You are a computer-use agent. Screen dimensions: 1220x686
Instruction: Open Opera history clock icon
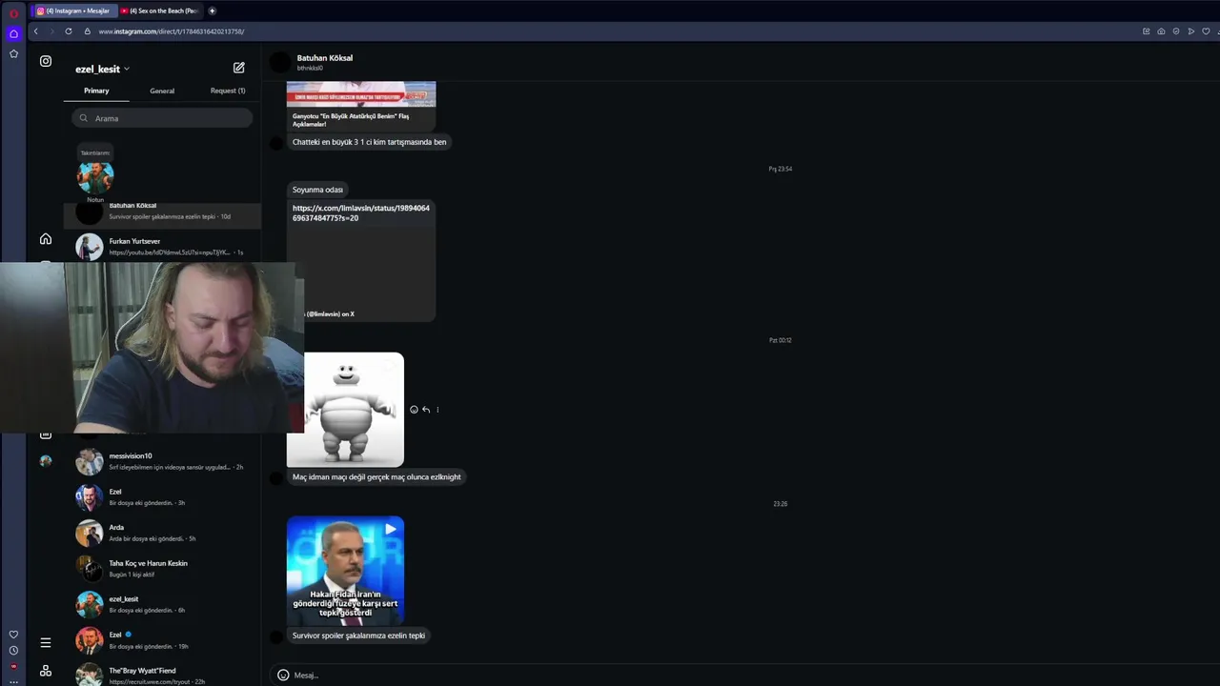pyautogui.click(x=13, y=651)
